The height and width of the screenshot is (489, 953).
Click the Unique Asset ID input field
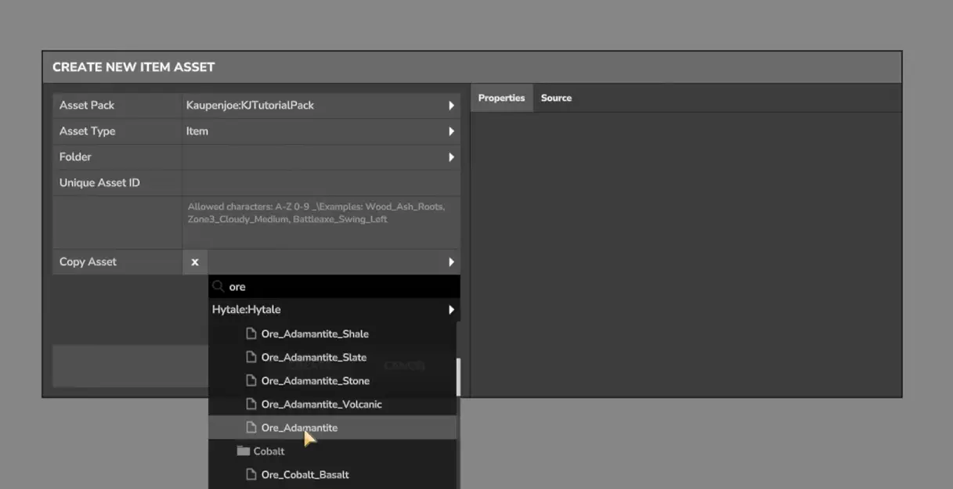321,183
